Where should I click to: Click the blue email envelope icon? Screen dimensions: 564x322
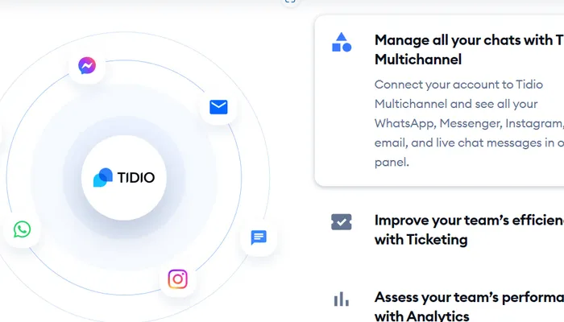[x=218, y=107]
